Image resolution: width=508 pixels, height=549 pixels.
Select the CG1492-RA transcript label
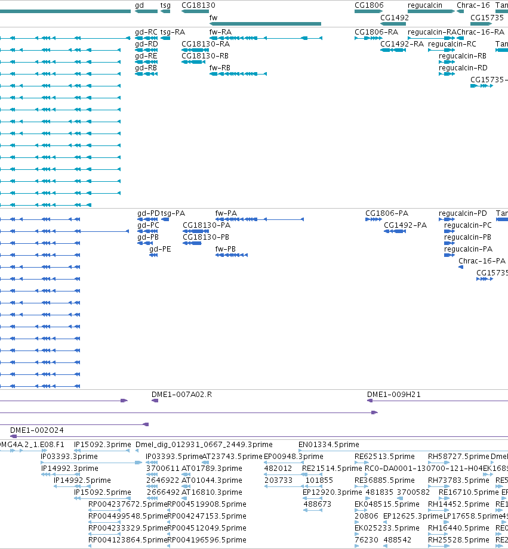point(402,44)
